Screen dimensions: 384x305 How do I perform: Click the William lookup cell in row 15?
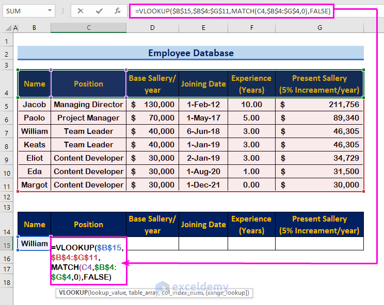click(34, 243)
